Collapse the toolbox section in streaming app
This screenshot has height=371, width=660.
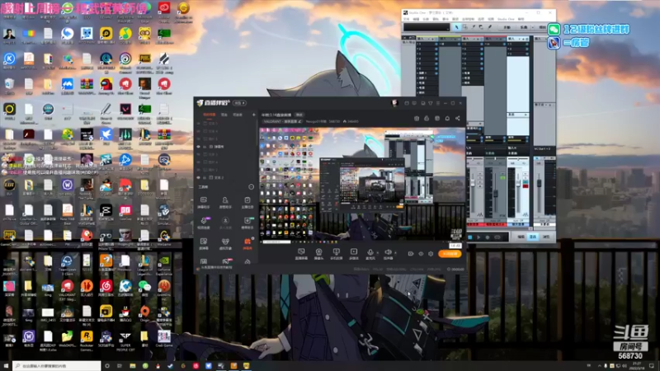252,187
